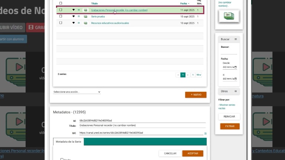Click the Título field in Metadatos
285x160 pixels.
142,126
